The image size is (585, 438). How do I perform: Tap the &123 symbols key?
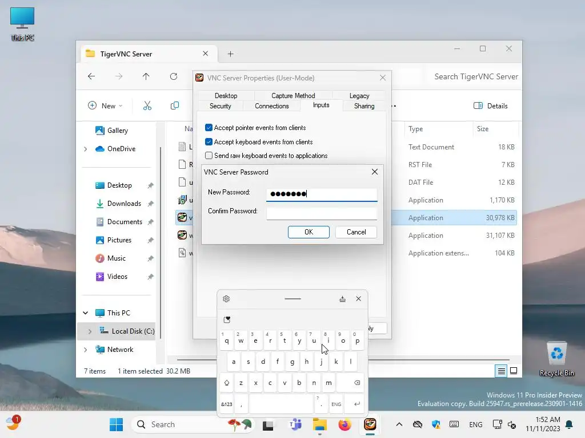pyautogui.click(x=226, y=404)
